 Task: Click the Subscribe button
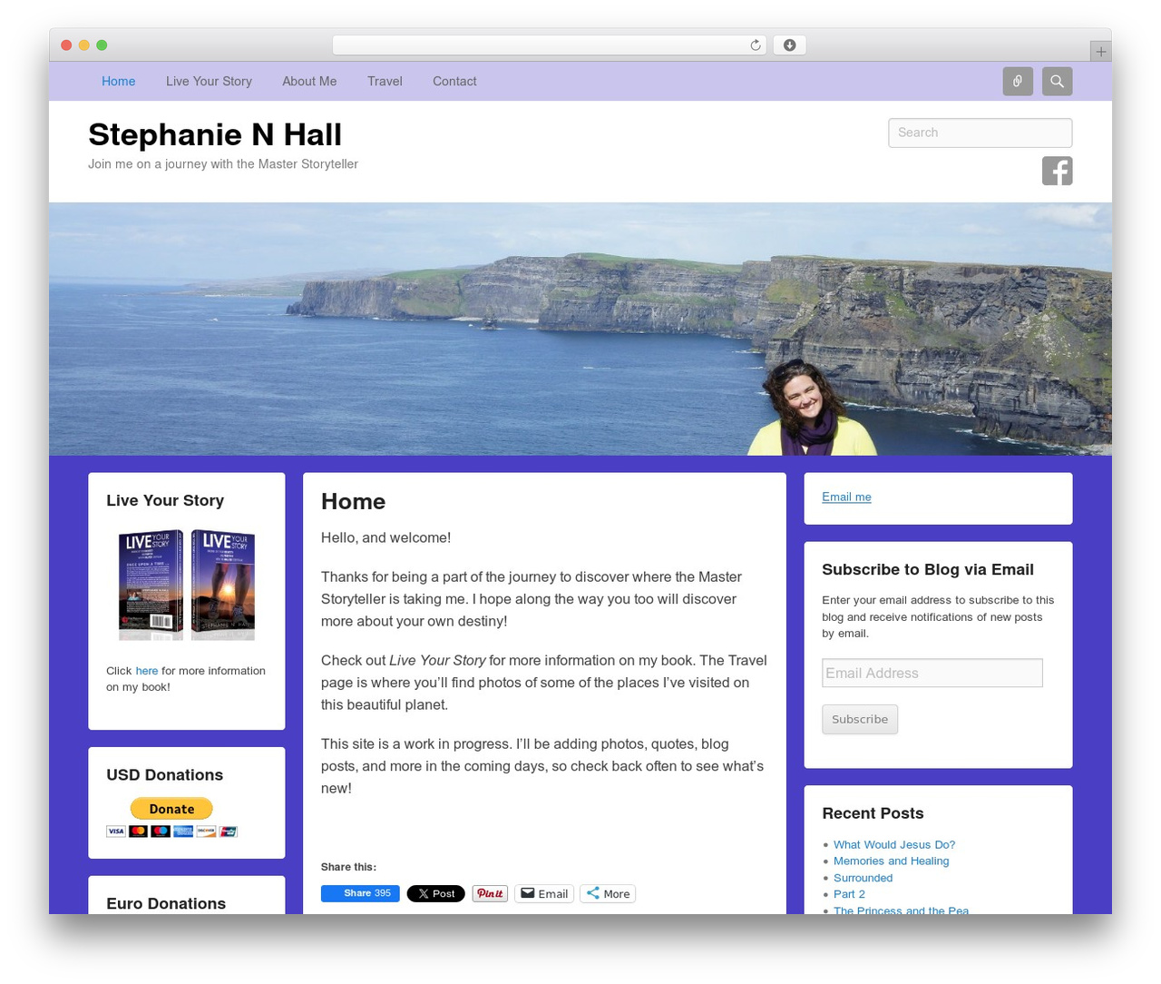point(860,719)
